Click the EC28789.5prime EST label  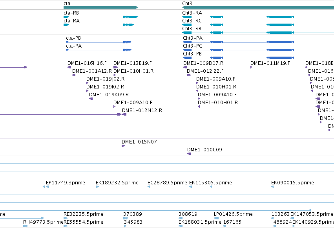point(167,183)
